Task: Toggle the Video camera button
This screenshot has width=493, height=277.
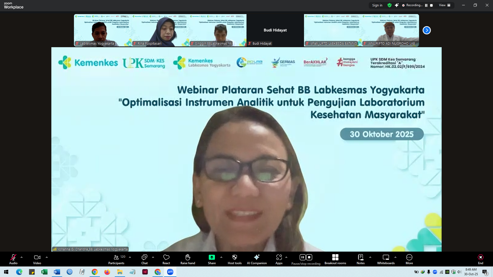Action: click(x=37, y=259)
